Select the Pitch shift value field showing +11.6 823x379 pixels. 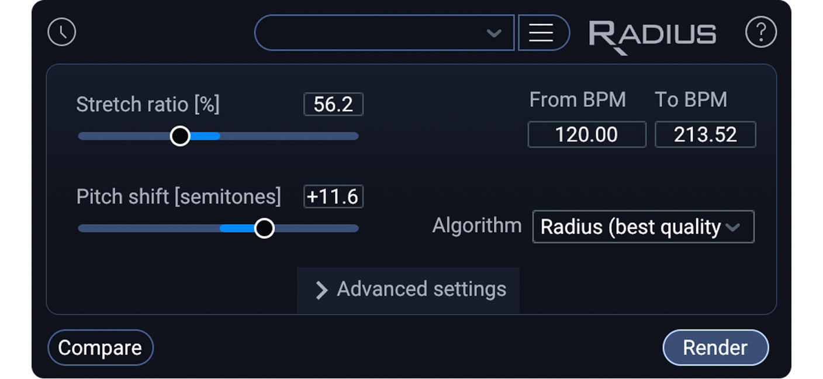tap(333, 197)
